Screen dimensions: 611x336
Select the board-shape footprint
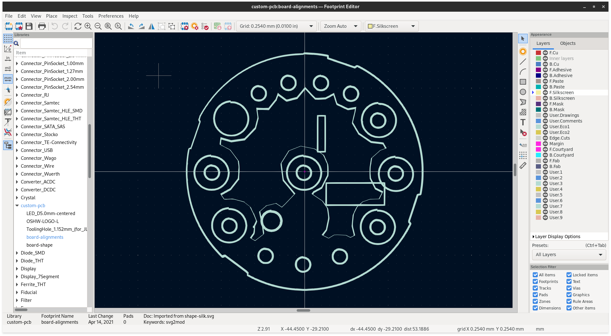click(x=39, y=245)
